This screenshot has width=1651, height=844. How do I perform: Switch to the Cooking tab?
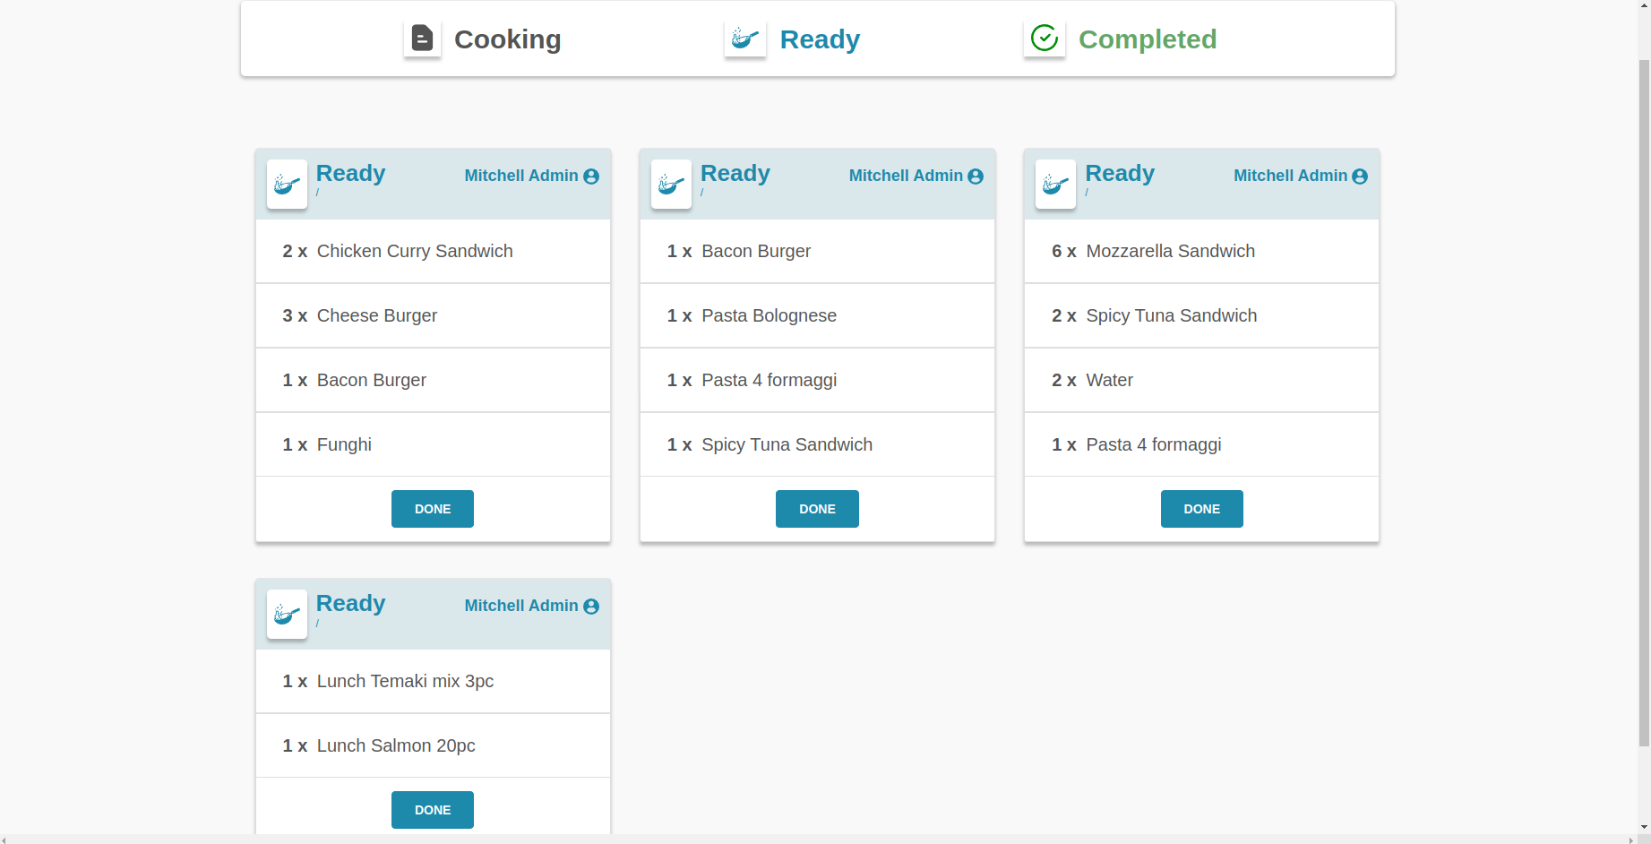[507, 39]
